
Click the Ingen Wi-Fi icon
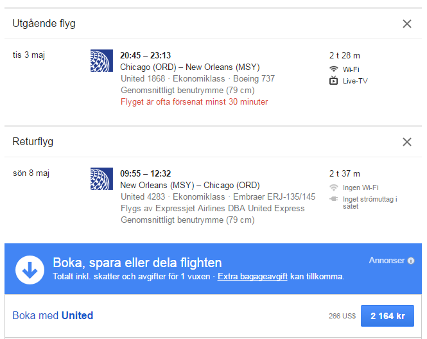[x=333, y=187]
